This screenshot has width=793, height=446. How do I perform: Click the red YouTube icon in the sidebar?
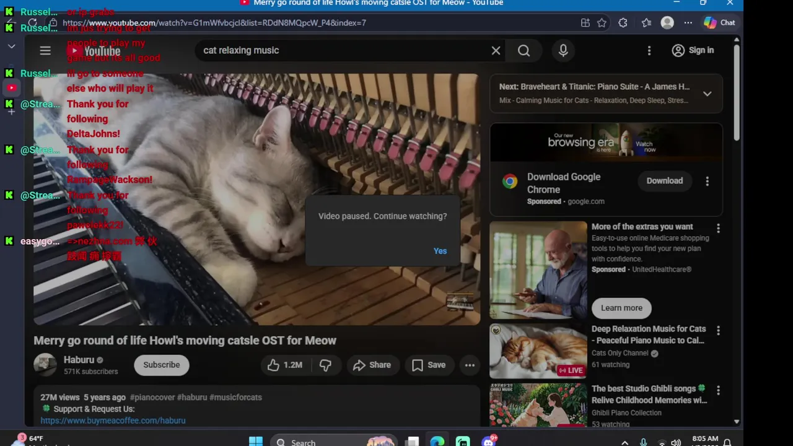11,88
